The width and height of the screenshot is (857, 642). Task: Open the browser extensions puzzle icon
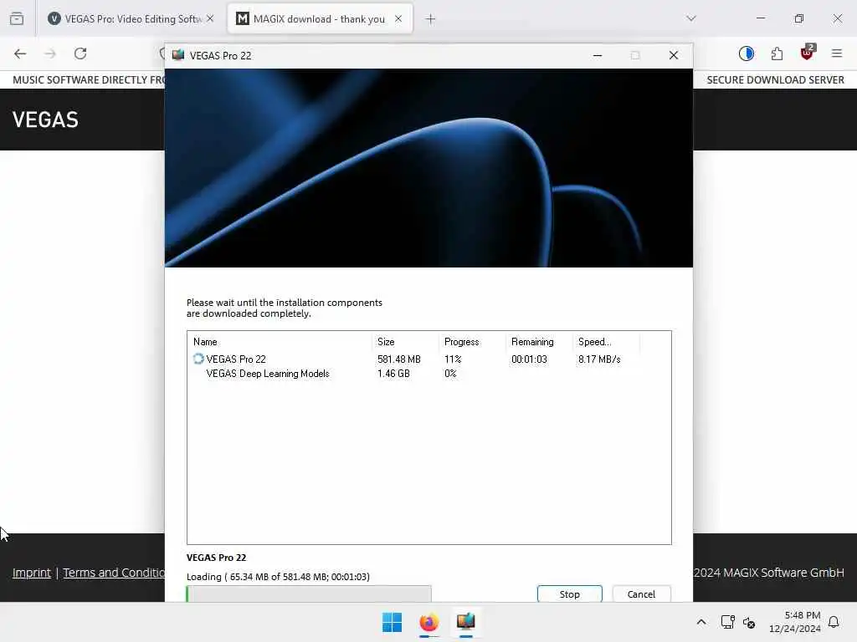pos(777,53)
